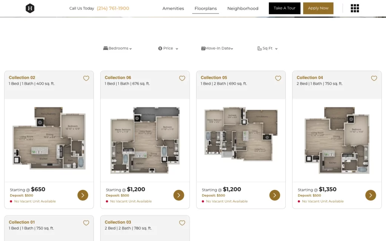Screen dimensions: 386x241
Task: Call the phone number (214) 761-1900
Action: click(x=113, y=8)
